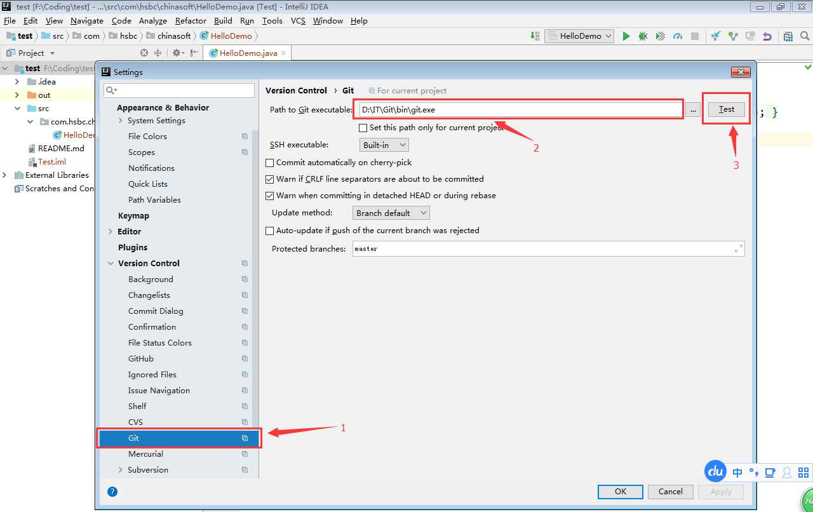
Task: Click the profiler gauge icon
Action: pyautogui.click(x=678, y=36)
